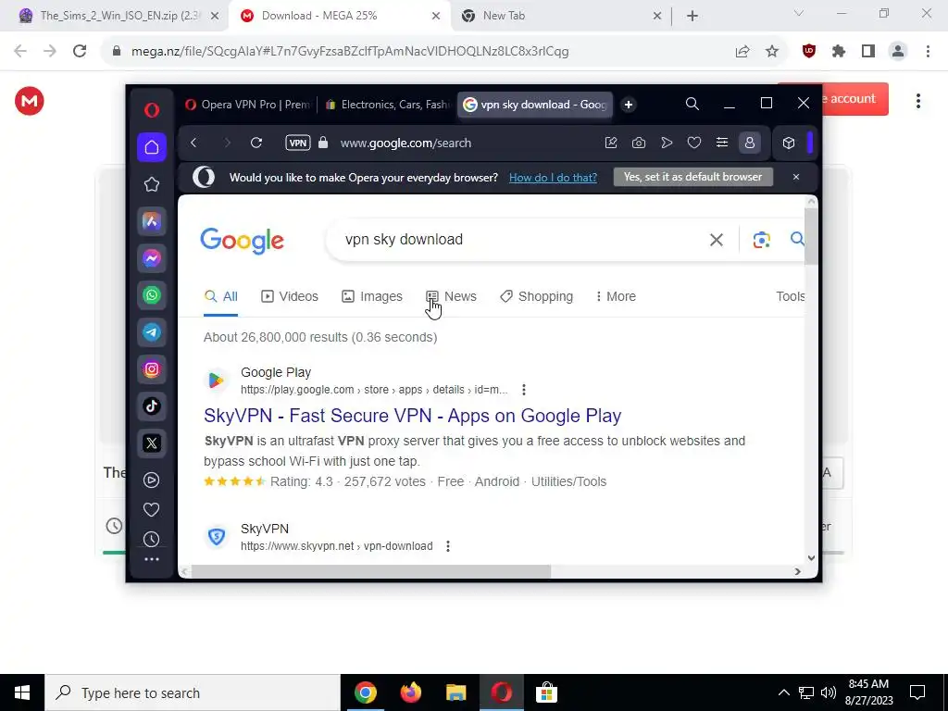This screenshot has width=948, height=711.
Task: Click the Google logo
Action: (x=242, y=241)
